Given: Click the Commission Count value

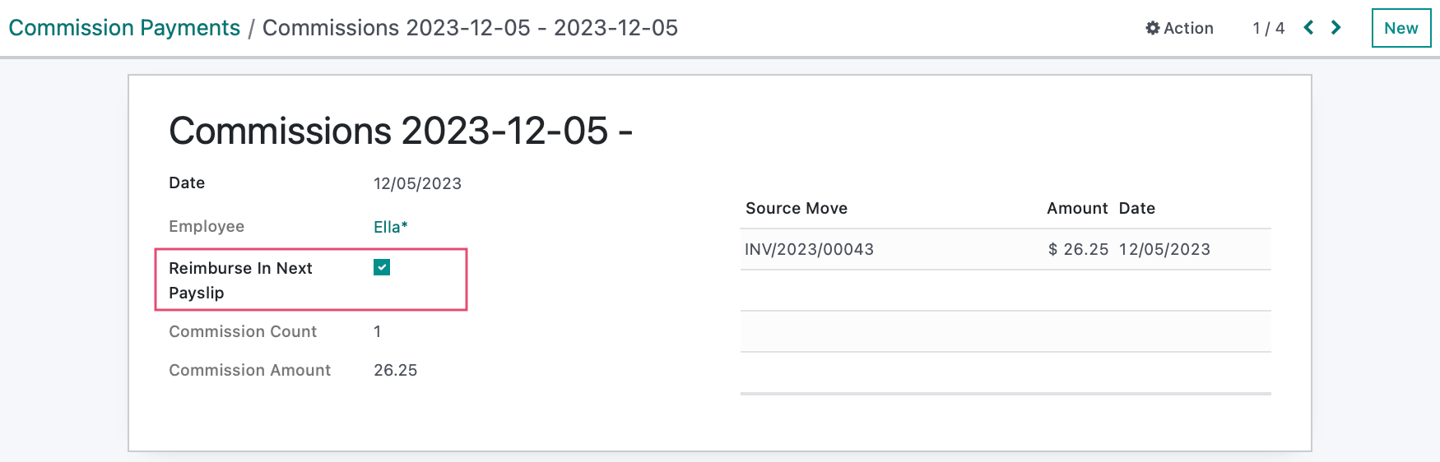Looking at the screenshot, I should click(378, 331).
